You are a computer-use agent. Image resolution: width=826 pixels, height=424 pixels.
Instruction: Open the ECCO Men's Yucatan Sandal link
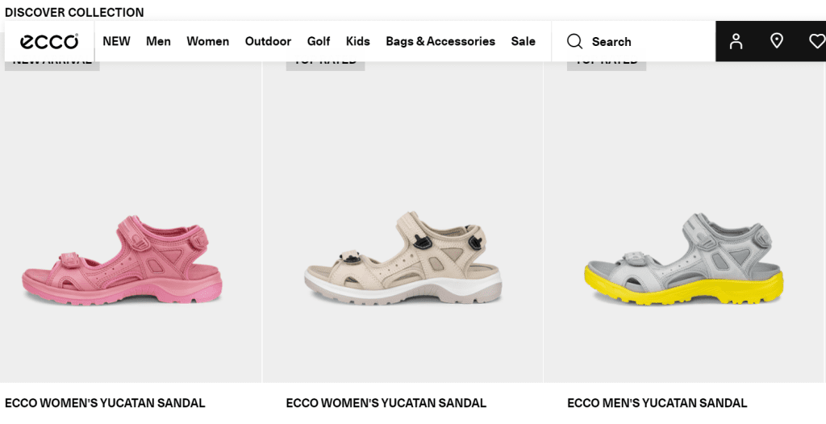click(x=657, y=403)
